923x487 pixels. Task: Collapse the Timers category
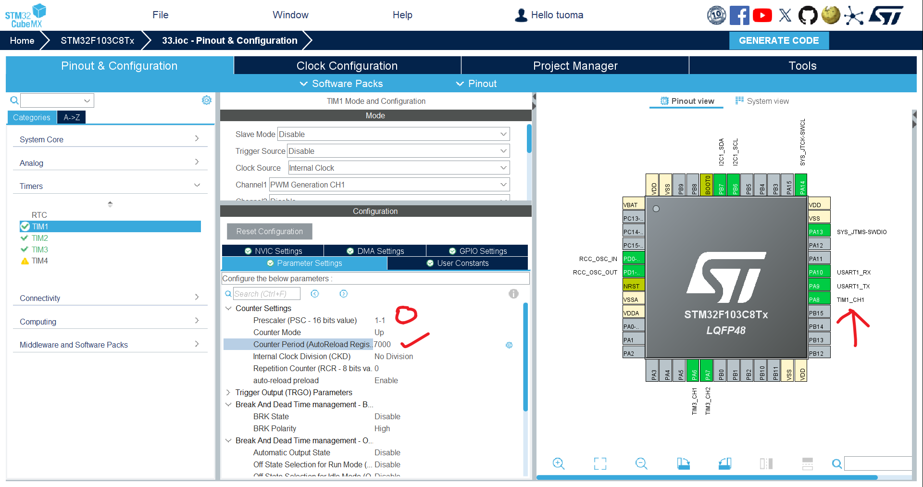[x=110, y=186]
